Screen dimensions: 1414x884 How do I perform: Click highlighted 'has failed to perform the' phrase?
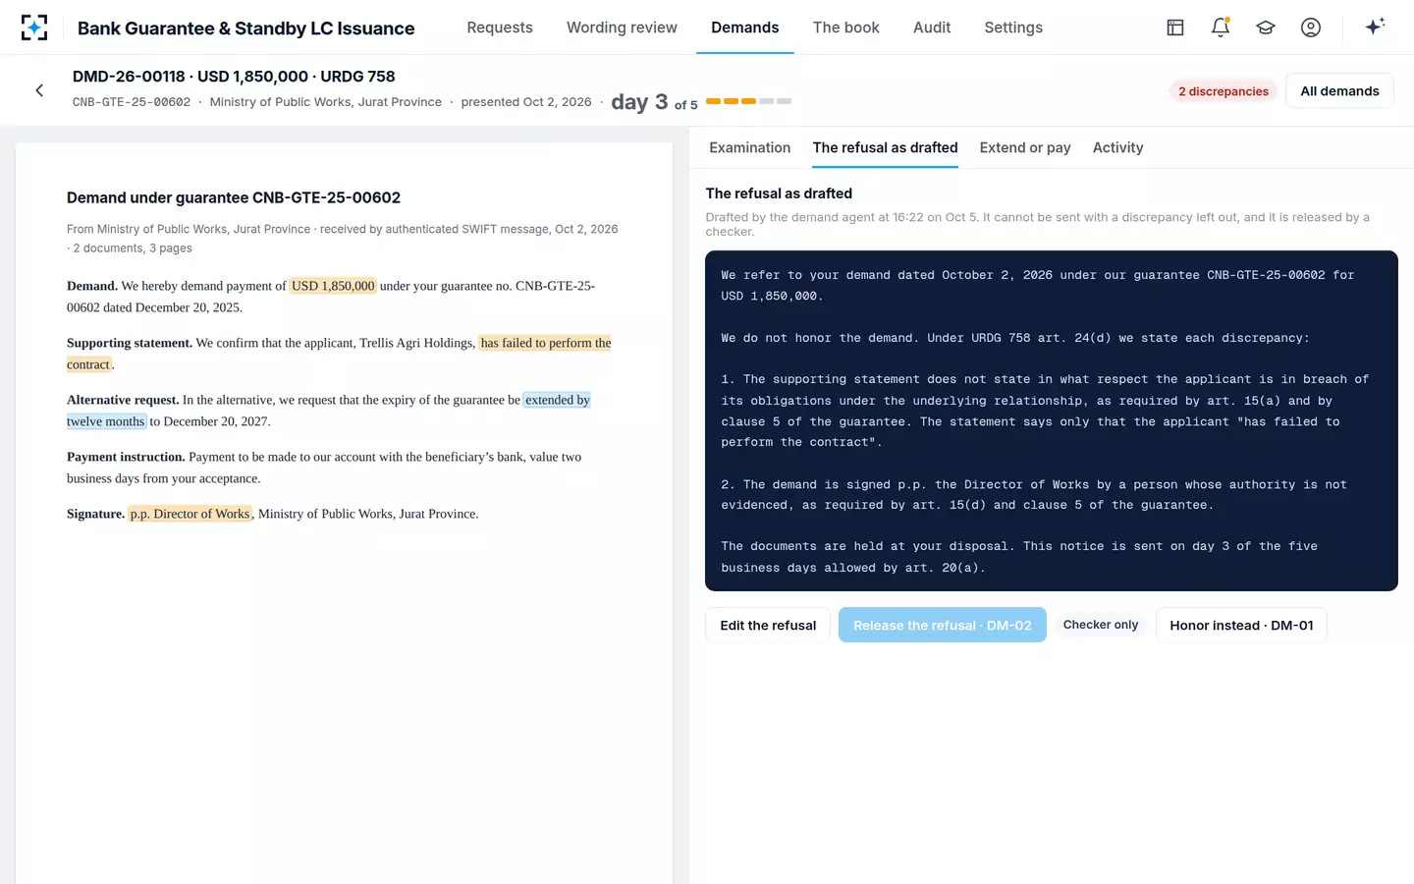pyautogui.click(x=546, y=343)
